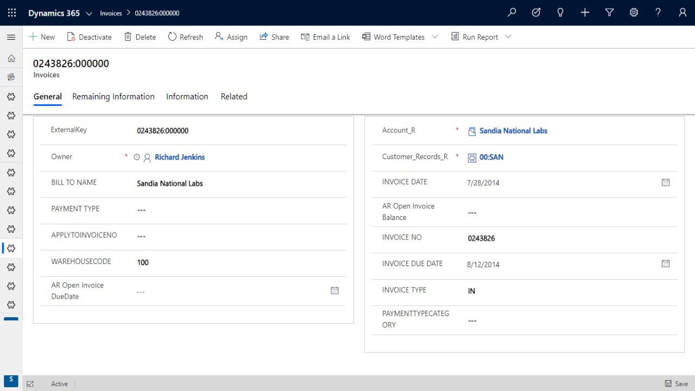Go to Home icon in sidebar
This screenshot has width=695, height=391.
[x=11, y=58]
